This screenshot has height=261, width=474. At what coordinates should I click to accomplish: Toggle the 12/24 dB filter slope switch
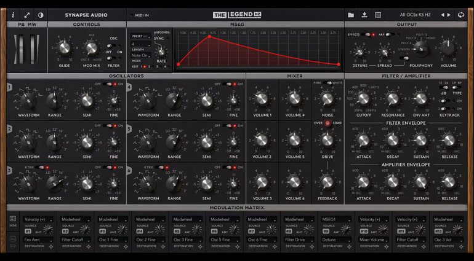[443, 87]
